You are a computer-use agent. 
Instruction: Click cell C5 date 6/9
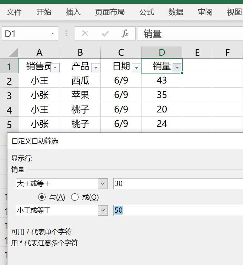[121, 124]
